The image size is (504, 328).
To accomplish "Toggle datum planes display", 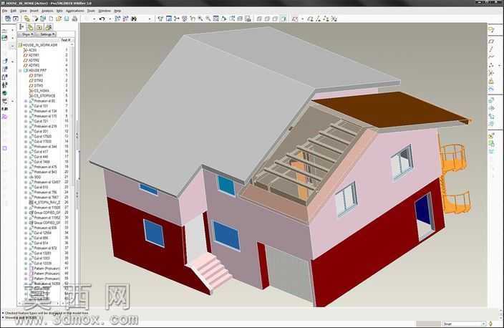I will [x=310, y=19].
